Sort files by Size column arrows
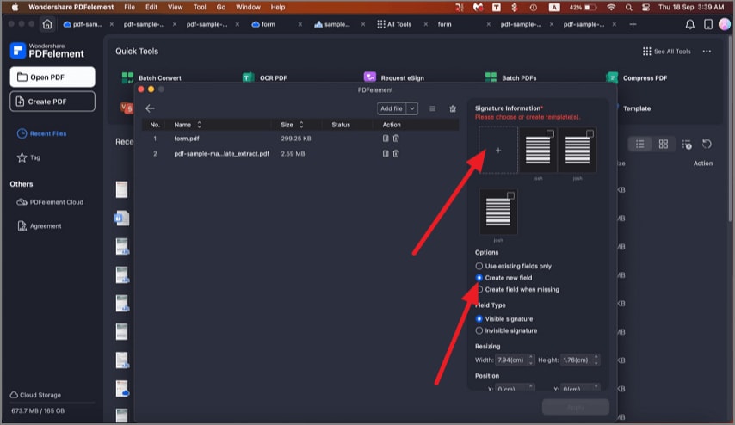 301,125
